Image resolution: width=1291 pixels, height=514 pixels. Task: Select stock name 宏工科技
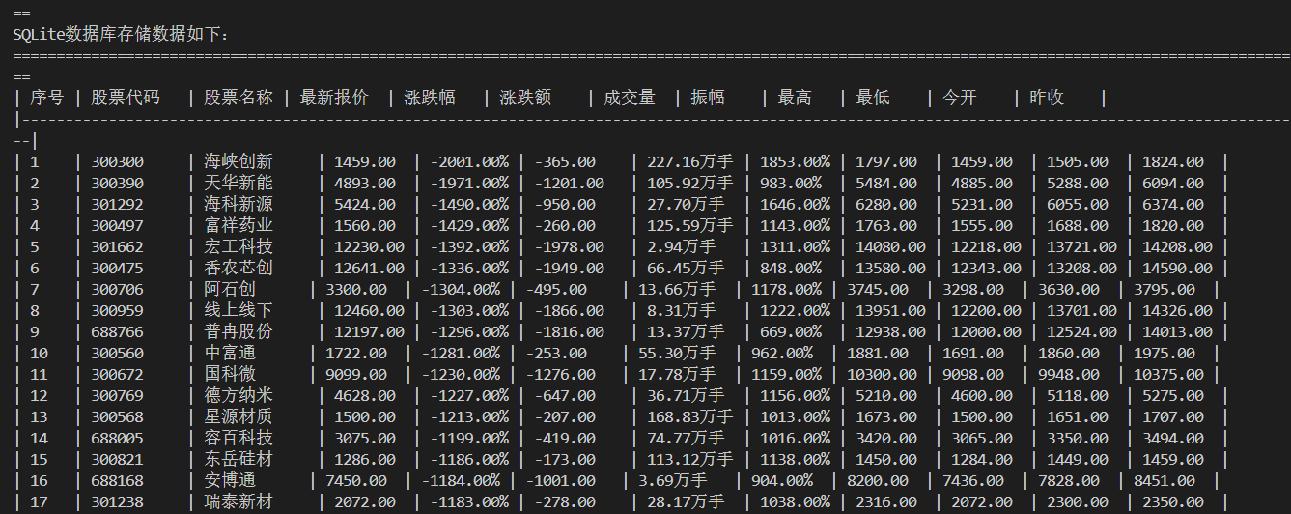tap(239, 246)
